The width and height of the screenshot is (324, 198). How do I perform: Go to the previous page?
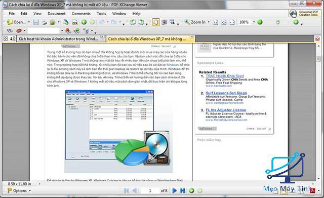click(x=135, y=190)
